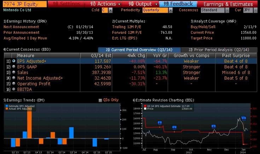This screenshot has height=154, width=260.
Task: Click the Growth vs Comps column header
Action: click(x=191, y=56)
